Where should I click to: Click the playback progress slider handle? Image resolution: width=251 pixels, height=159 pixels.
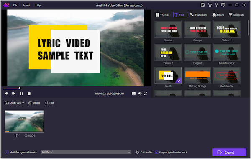point(20,88)
